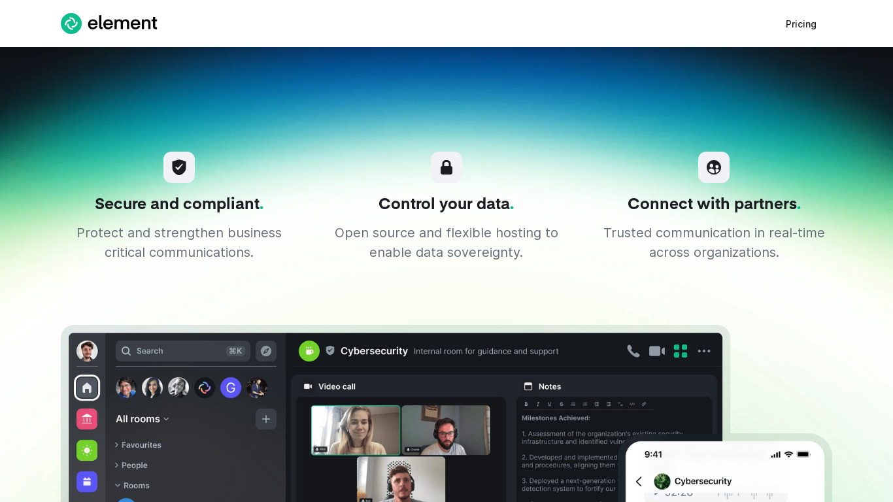Open the three-dot more options menu

(x=704, y=351)
